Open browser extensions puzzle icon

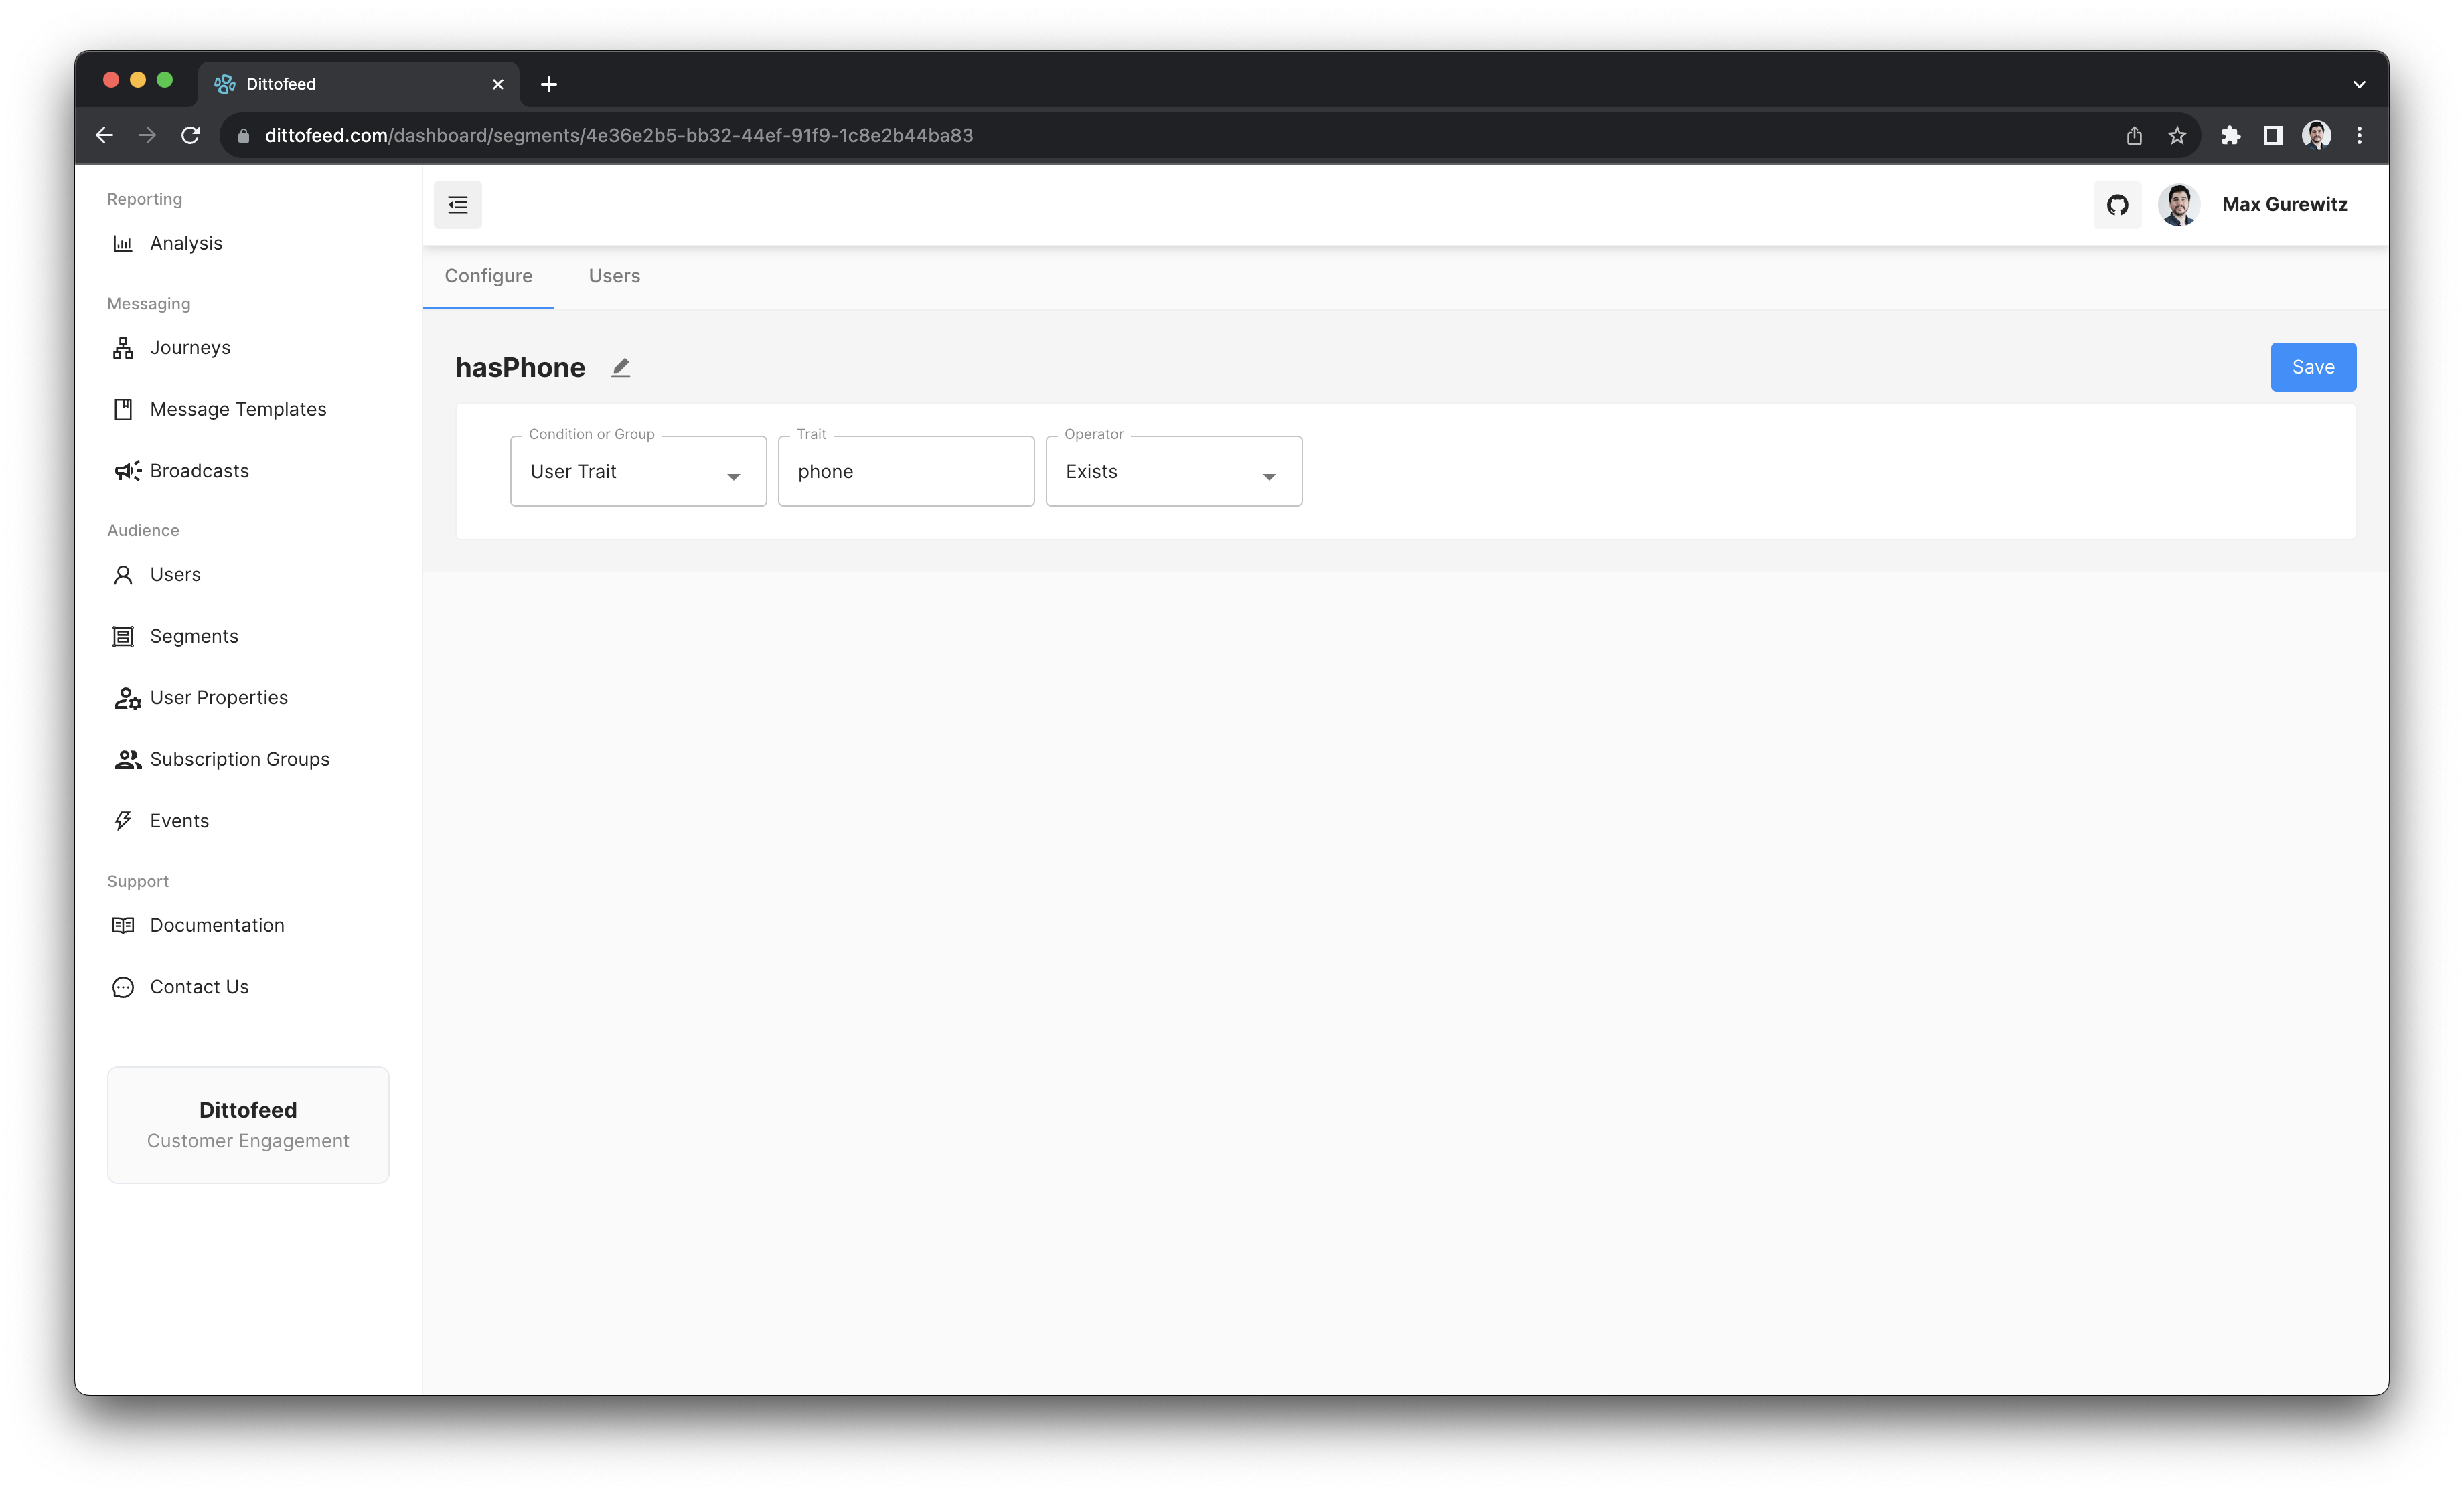click(x=2230, y=135)
